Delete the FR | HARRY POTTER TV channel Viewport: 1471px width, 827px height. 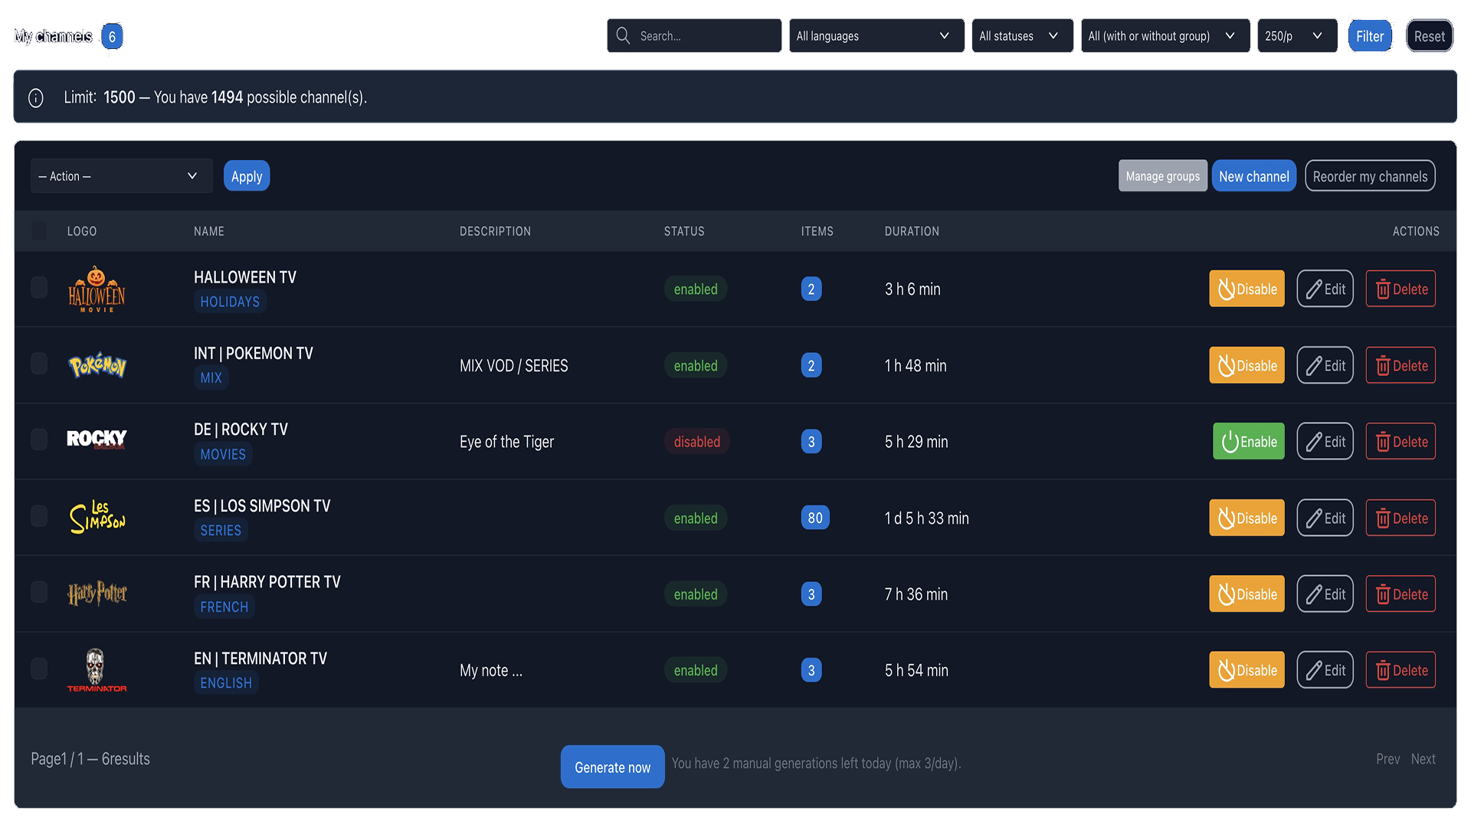(1400, 594)
